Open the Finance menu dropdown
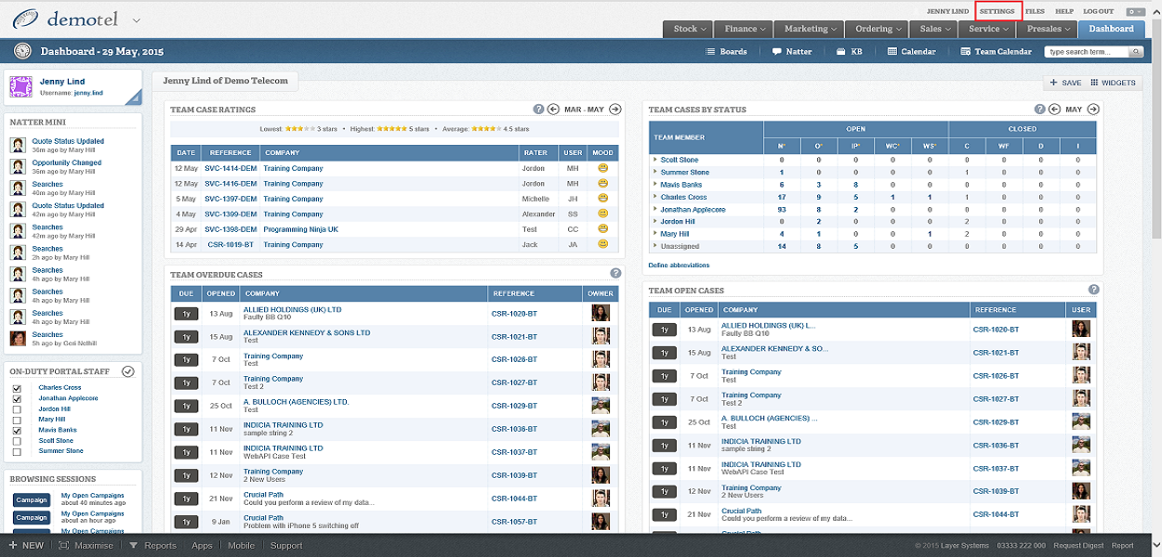This screenshot has width=1162, height=557. (x=745, y=29)
